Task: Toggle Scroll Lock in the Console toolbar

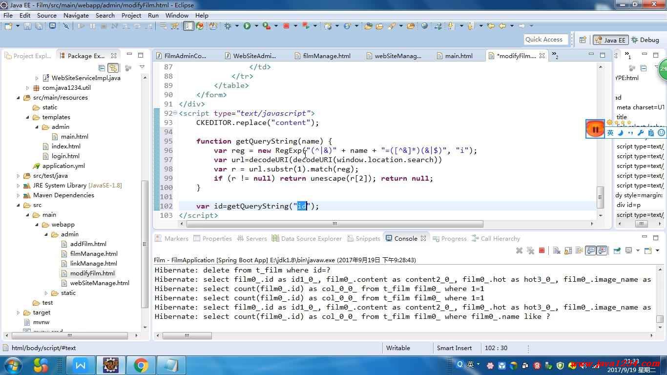Action: pyautogui.click(x=568, y=250)
